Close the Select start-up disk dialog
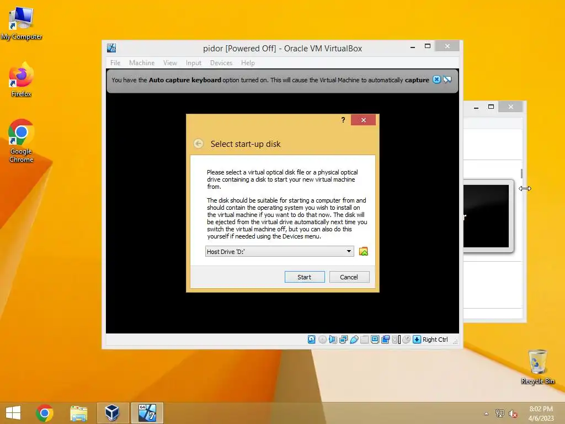The height and width of the screenshot is (424, 565). click(363, 120)
